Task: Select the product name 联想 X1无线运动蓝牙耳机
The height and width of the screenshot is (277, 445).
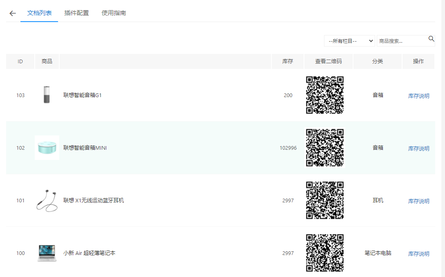Action: point(93,201)
